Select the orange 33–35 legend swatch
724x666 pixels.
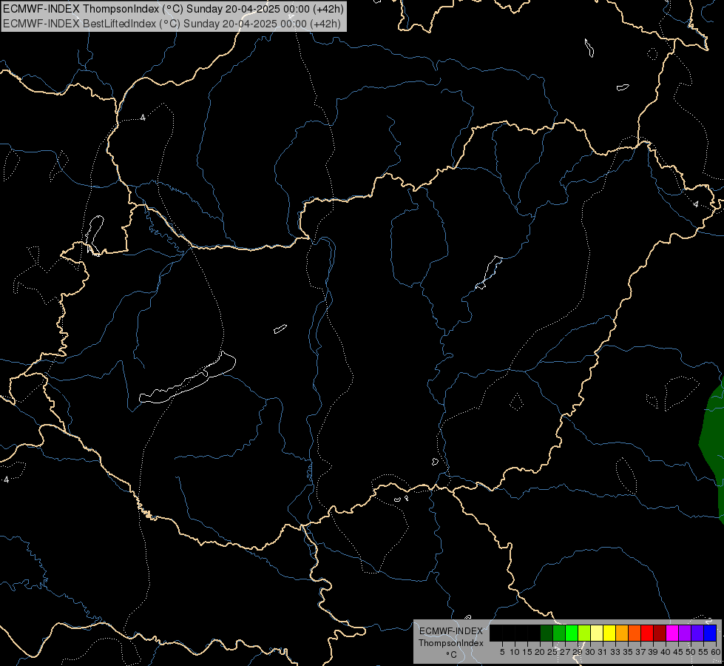point(622,633)
